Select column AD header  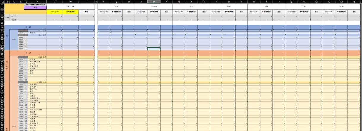[342, 1]
